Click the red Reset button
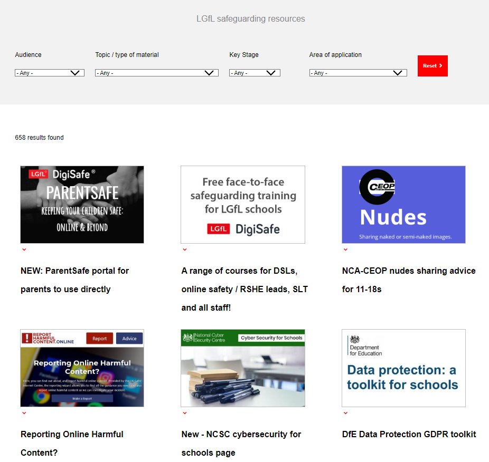The width and height of the screenshot is (489, 462). (x=432, y=66)
